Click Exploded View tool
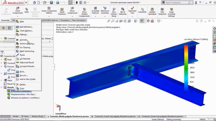 point(132,10)
